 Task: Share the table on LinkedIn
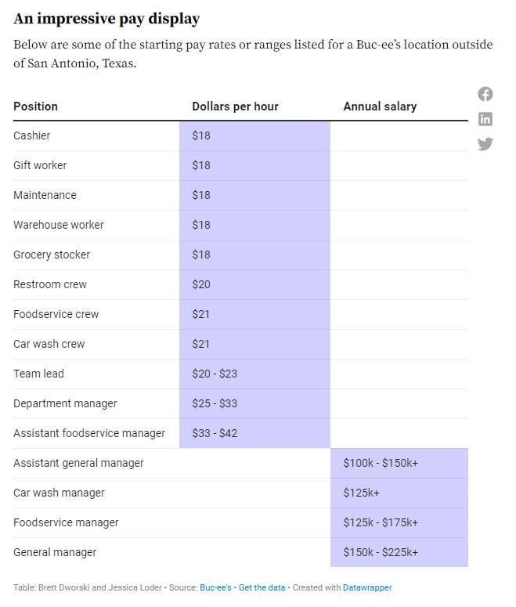[485, 119]
